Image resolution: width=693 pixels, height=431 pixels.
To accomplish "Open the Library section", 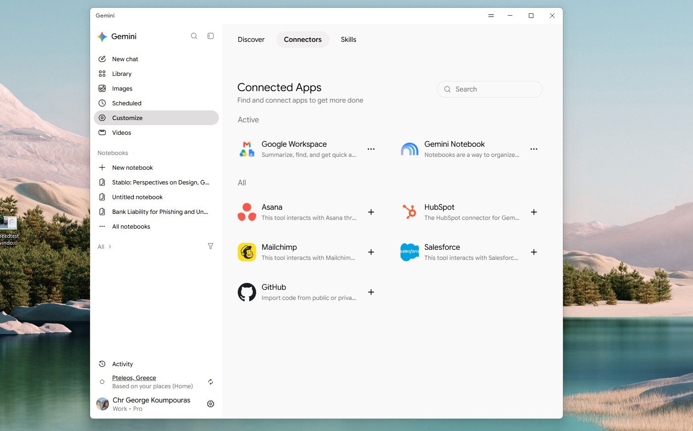I will pos(156,74).
